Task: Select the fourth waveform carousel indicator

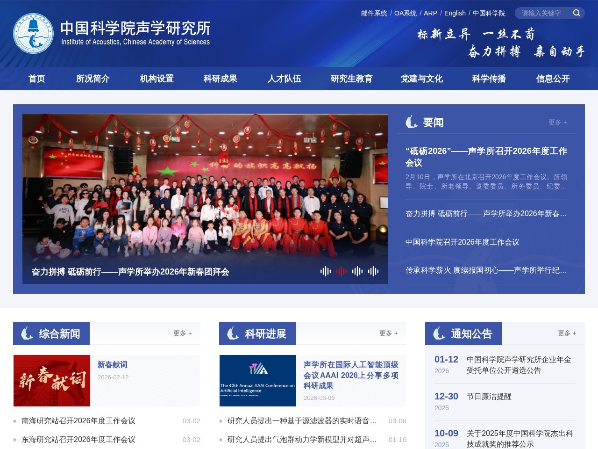Action: tap(373, 271)
